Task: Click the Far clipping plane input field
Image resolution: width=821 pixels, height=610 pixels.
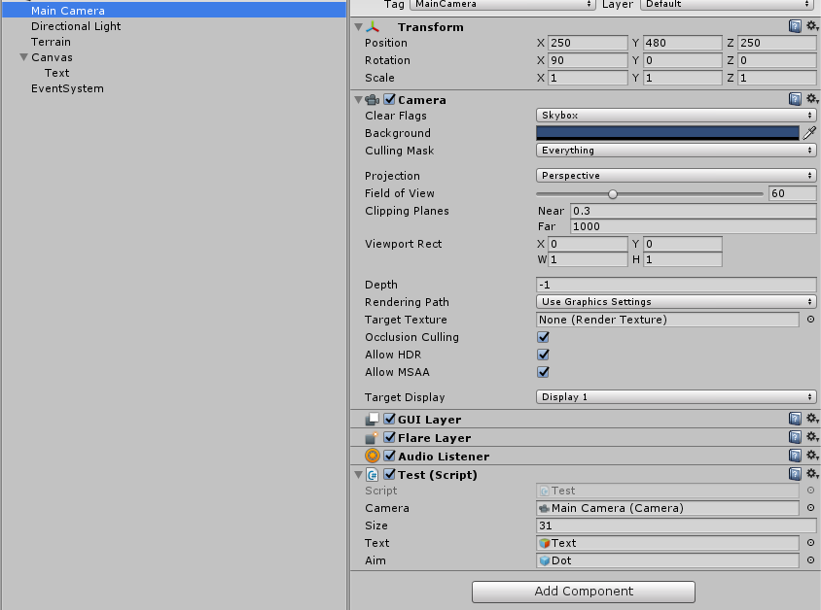Action: [x=681, y=228]
